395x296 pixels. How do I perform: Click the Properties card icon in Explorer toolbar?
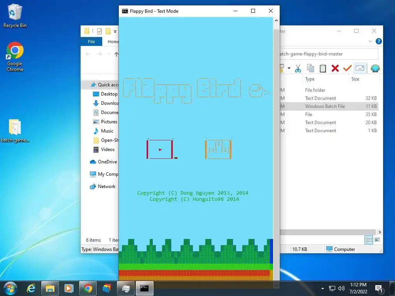pos(360,68)
